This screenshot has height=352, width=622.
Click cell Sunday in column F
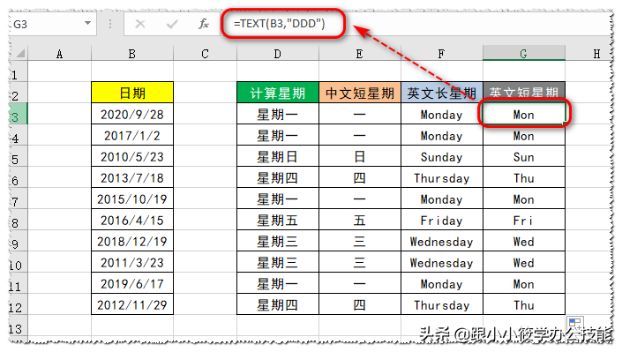(441, 156)
